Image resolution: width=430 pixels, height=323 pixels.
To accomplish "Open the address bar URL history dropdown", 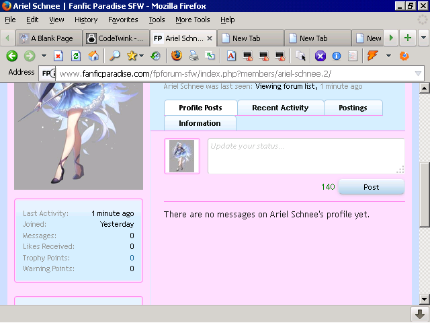I will tap(418, 73).
